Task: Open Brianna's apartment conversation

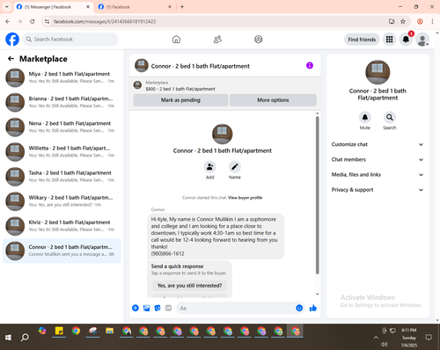Action: coord(62,102)
